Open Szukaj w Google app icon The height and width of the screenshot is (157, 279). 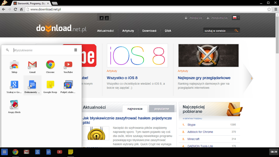(14, 87)
